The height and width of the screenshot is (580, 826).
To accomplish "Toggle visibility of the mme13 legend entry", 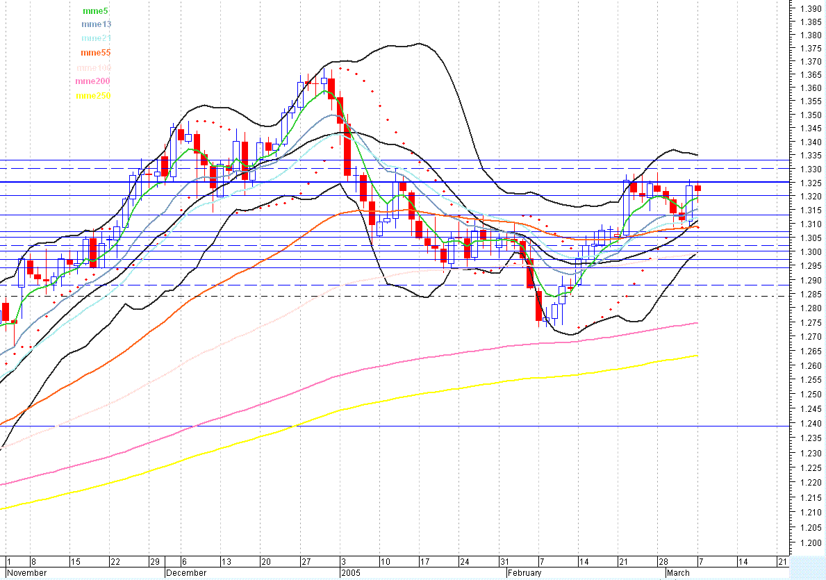I will pyautogui.click(x=95, y=24).
